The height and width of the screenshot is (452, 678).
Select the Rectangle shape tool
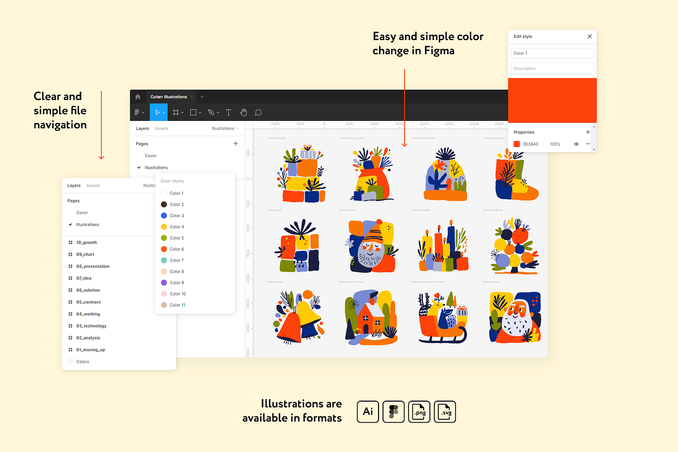point(193,112)
